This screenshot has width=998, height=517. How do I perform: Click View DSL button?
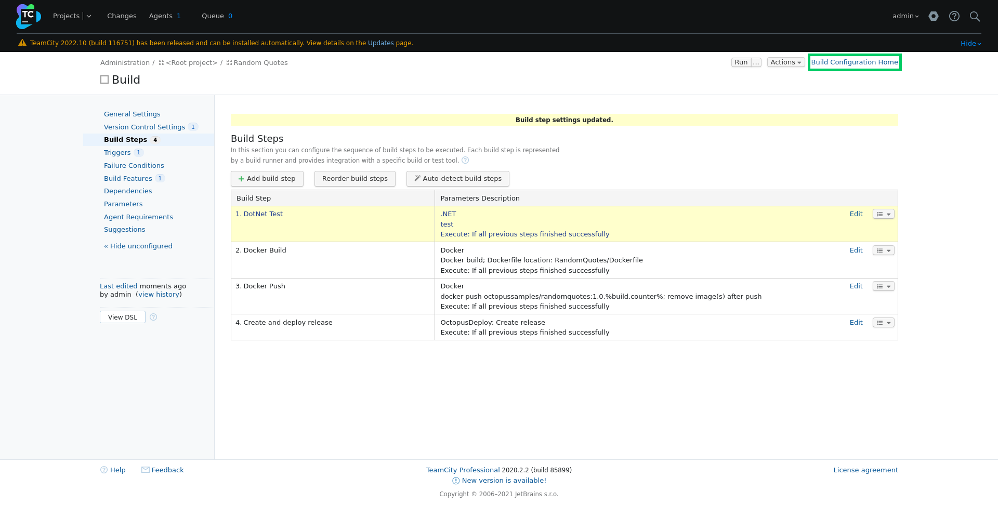[123, 317]
